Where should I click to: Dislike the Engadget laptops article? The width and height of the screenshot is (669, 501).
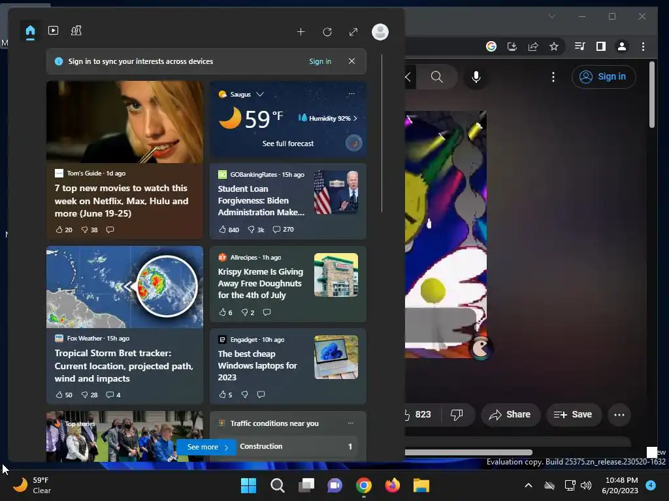(x=245, y=395)
